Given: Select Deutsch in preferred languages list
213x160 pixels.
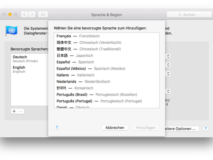Looking at the screenshot, I should click(x=30, y=59).
